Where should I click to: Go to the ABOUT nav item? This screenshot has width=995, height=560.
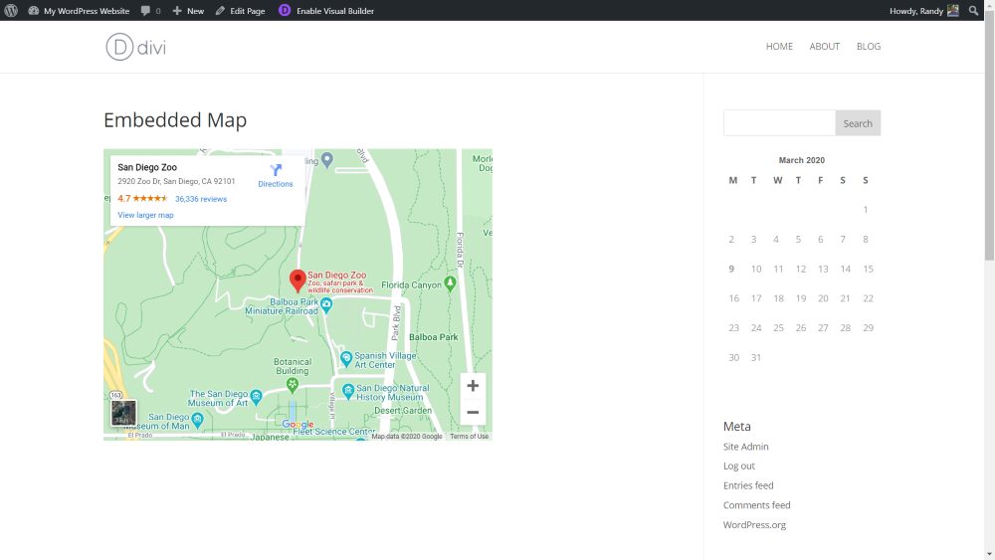(824, 47)
